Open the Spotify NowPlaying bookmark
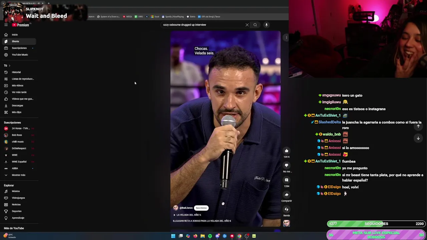 (173, 17)
